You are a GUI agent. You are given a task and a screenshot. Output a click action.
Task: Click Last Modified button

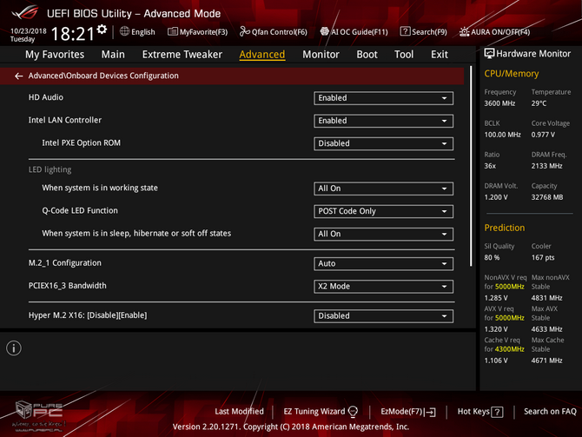[x=239, y=412]
